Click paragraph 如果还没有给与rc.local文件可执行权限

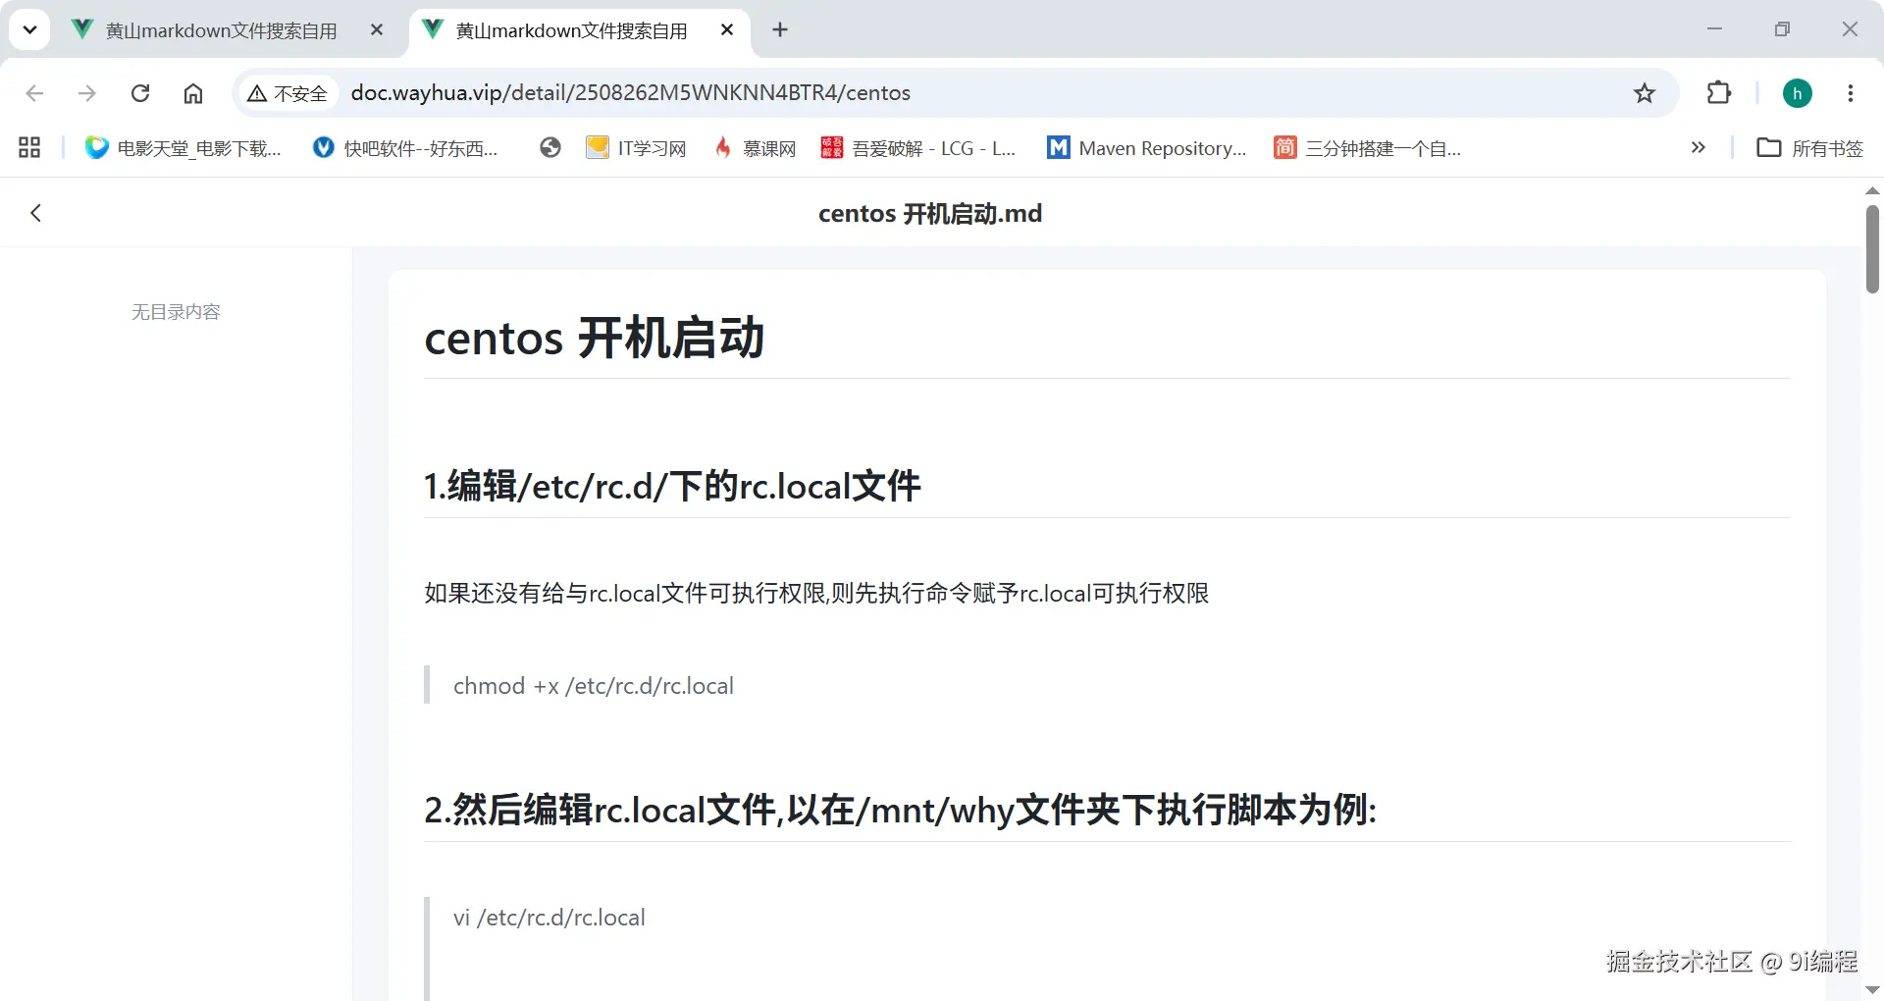[816, 593]
